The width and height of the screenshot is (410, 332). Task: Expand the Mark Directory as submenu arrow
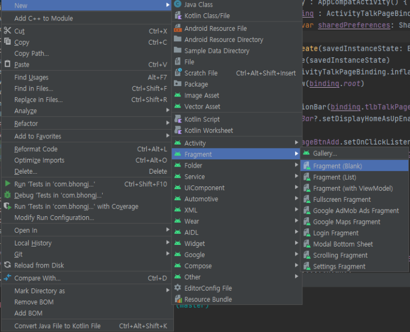click(x=168, y=290)
